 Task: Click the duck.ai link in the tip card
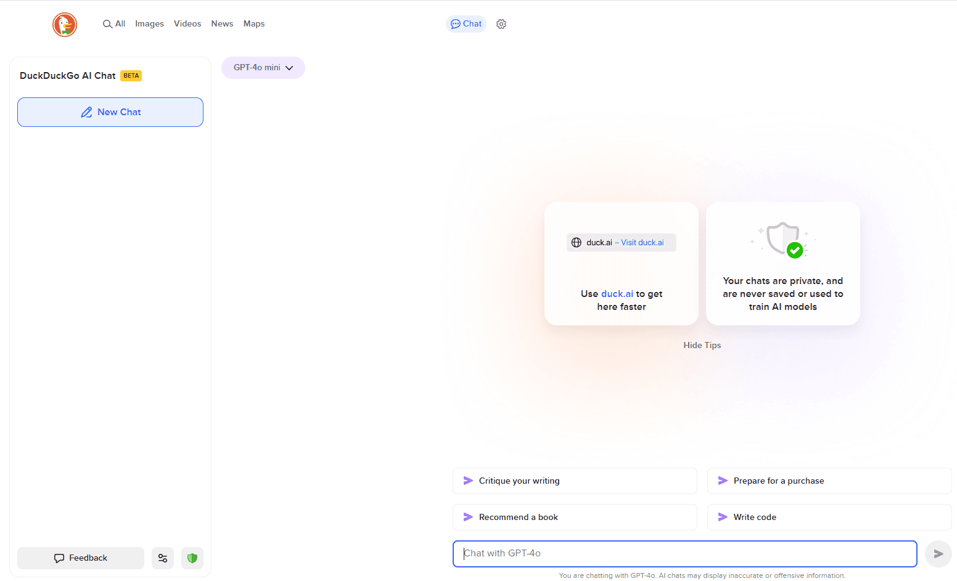click(x=617, y=294)
